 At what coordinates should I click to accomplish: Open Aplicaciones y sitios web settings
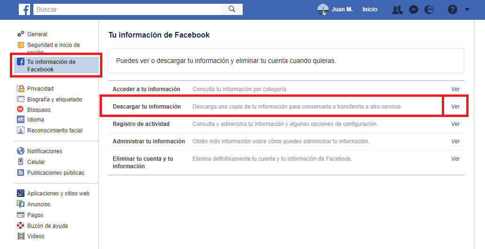58,194
